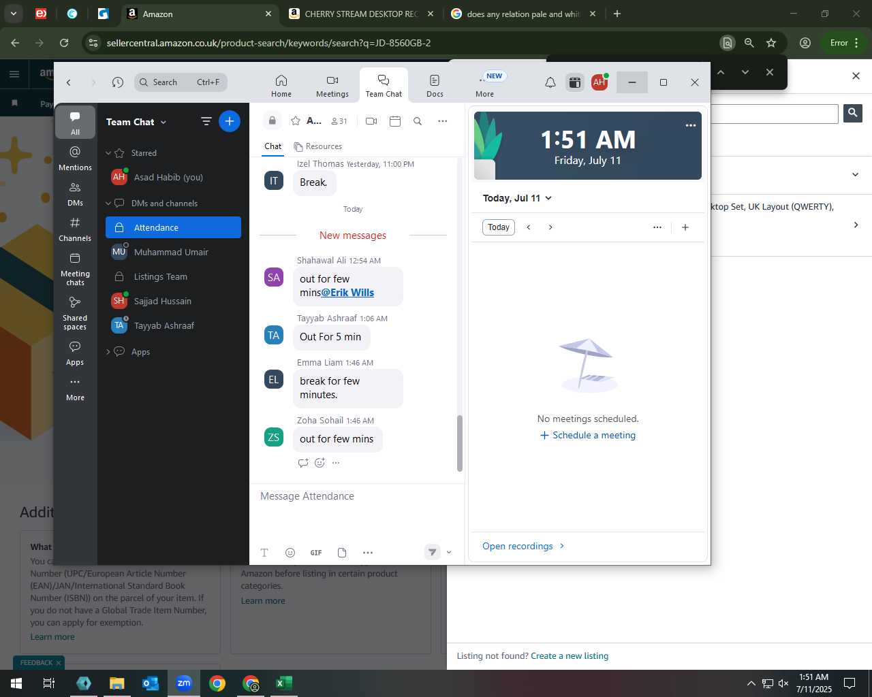Open Shared spaces in the sidebar
Image resolution: width=872 pixels, height=697 pixels.
point(75,313)
